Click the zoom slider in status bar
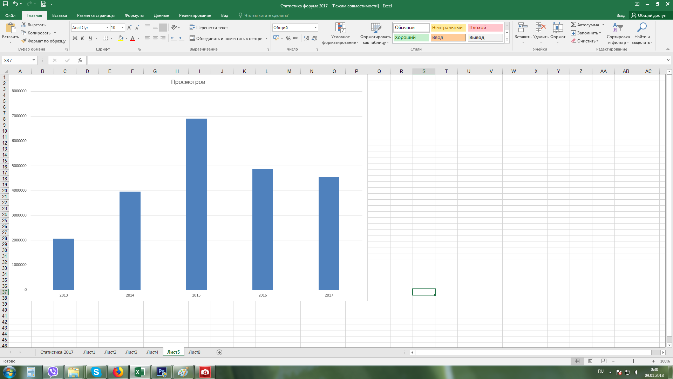The width and height of the screenshot is (673, 379). click(x=633, y=361)
